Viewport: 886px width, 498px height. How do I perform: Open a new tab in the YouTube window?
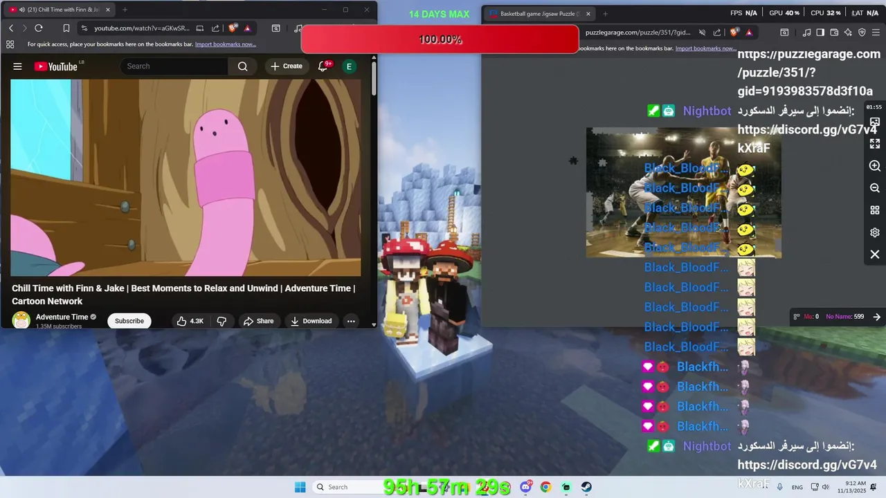click(125, 10)
